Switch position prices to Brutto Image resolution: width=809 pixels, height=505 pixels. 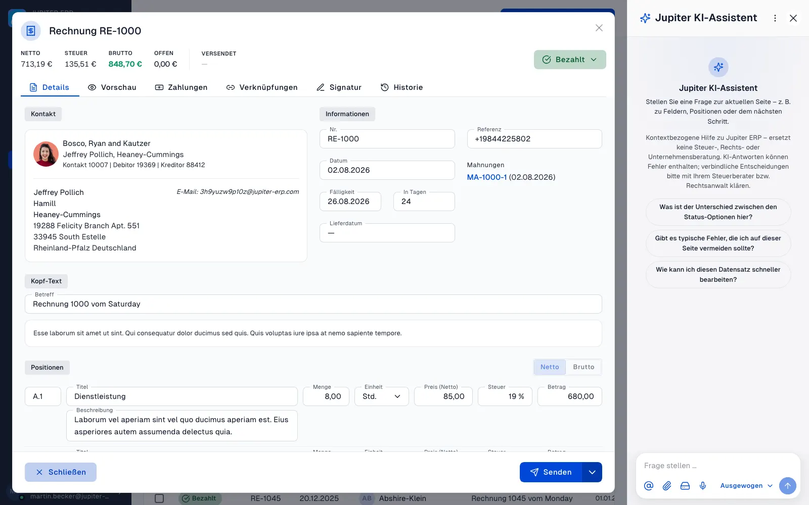click(583, 367)
